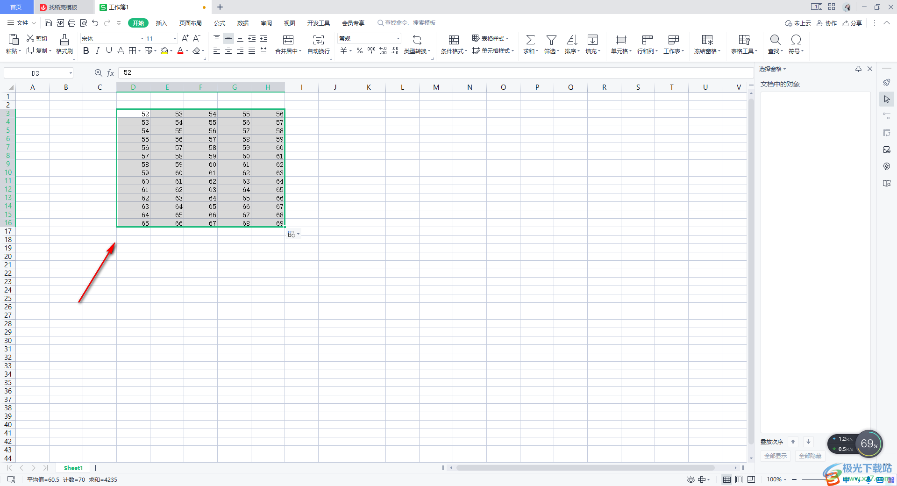Click the AutoSum sigma icon
Screen dimensions: 897x486
530,40
